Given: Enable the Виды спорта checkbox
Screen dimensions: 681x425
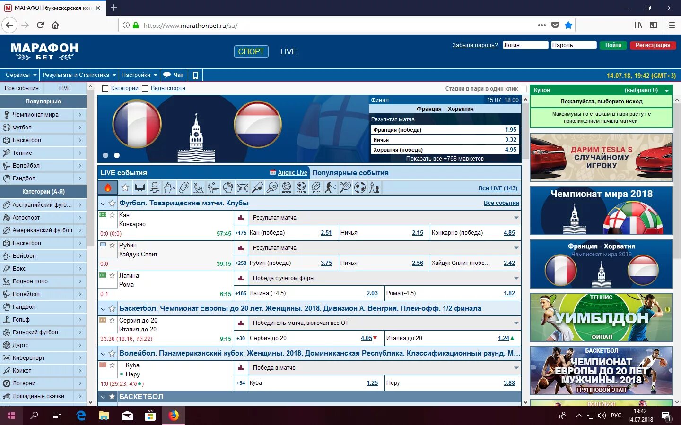Looking at the screenshot, I should tap(145, 88).
